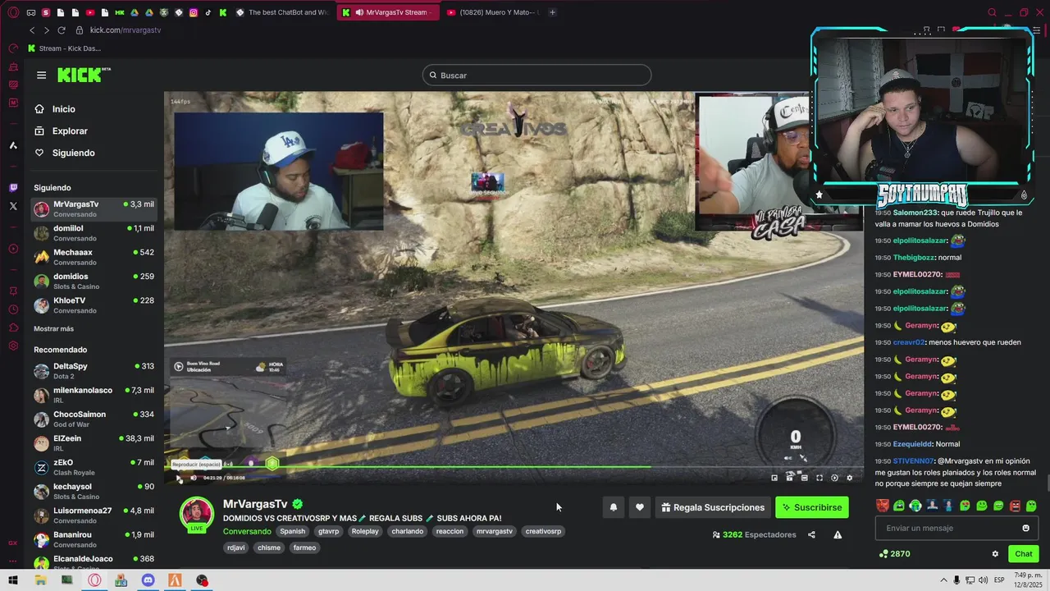Open File Explorer from the taskbar

click(x=40, y=580)
